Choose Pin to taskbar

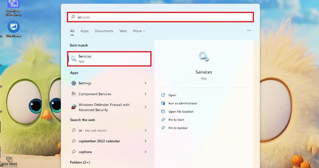[x=178, y=128]
